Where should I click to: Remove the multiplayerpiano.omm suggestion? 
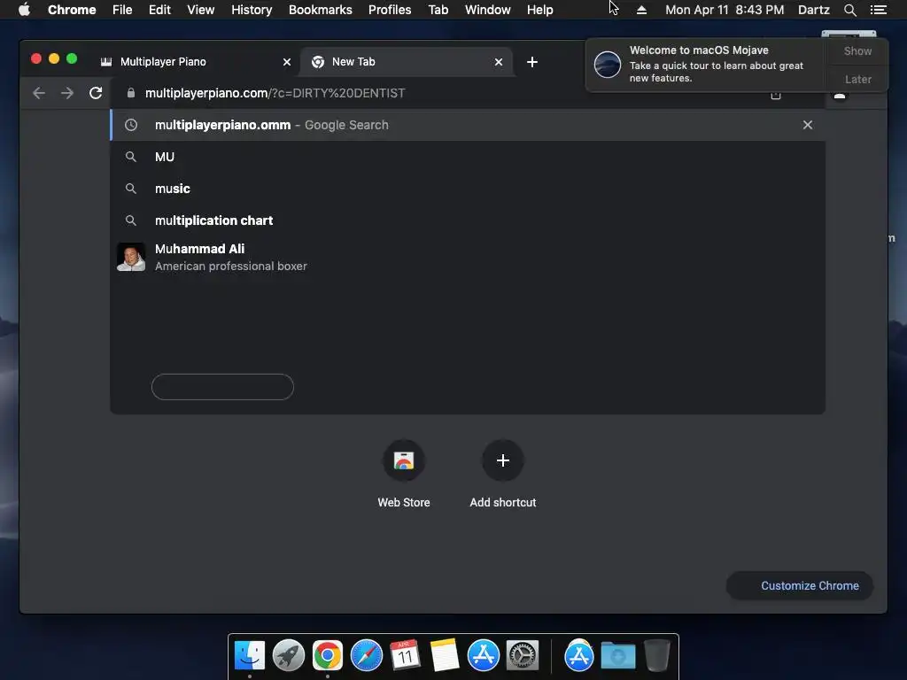pyautogui.click(x=808, y=125)
